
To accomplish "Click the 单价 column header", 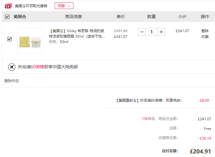I will [x=121, y=17].
